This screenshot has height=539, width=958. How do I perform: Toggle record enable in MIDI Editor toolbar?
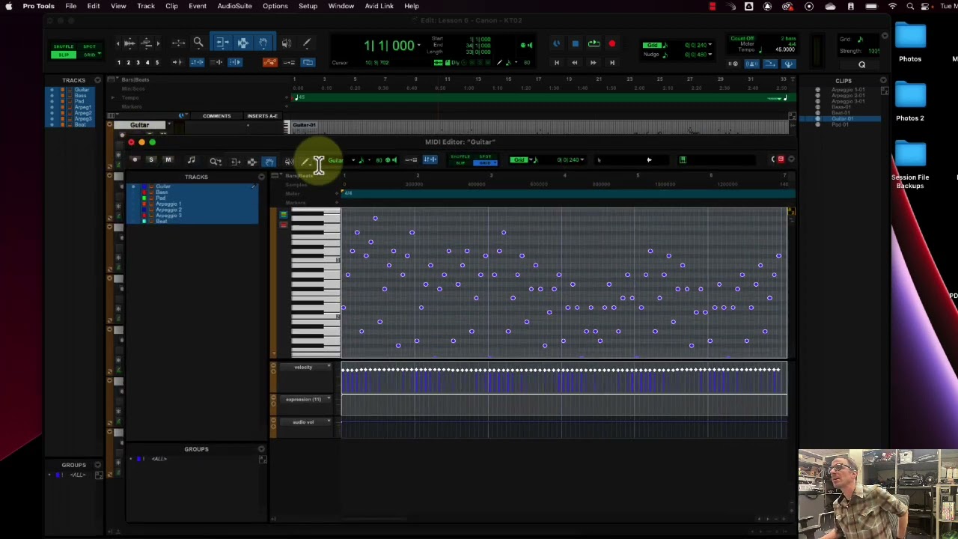135,160
